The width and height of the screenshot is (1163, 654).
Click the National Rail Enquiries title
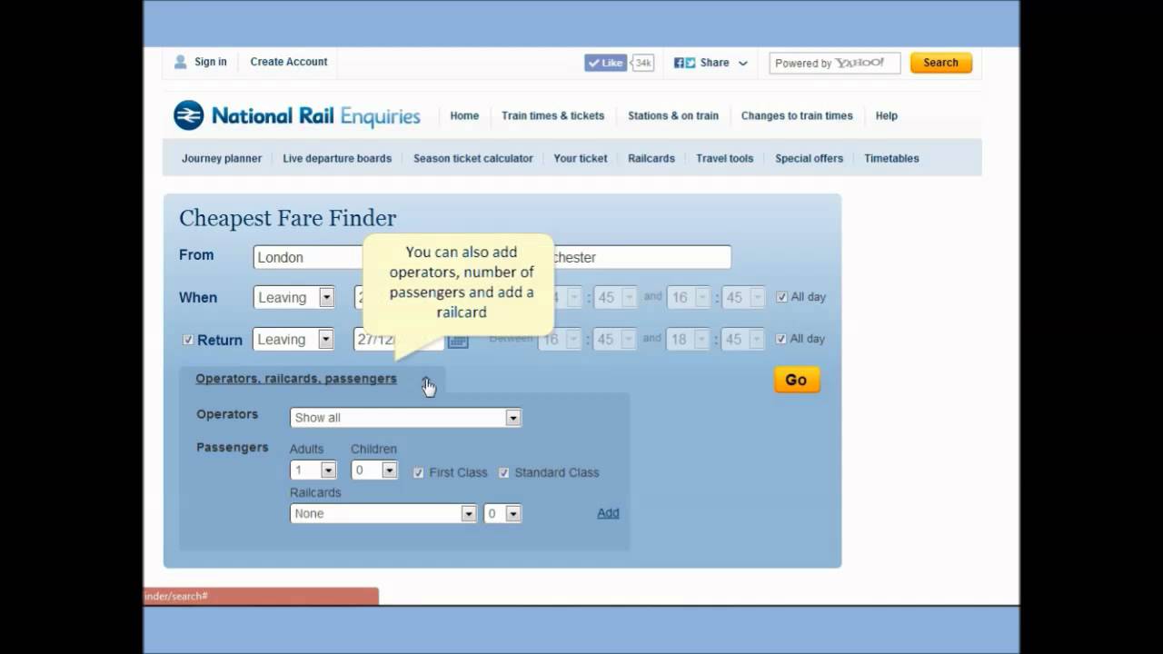(316, 116)
